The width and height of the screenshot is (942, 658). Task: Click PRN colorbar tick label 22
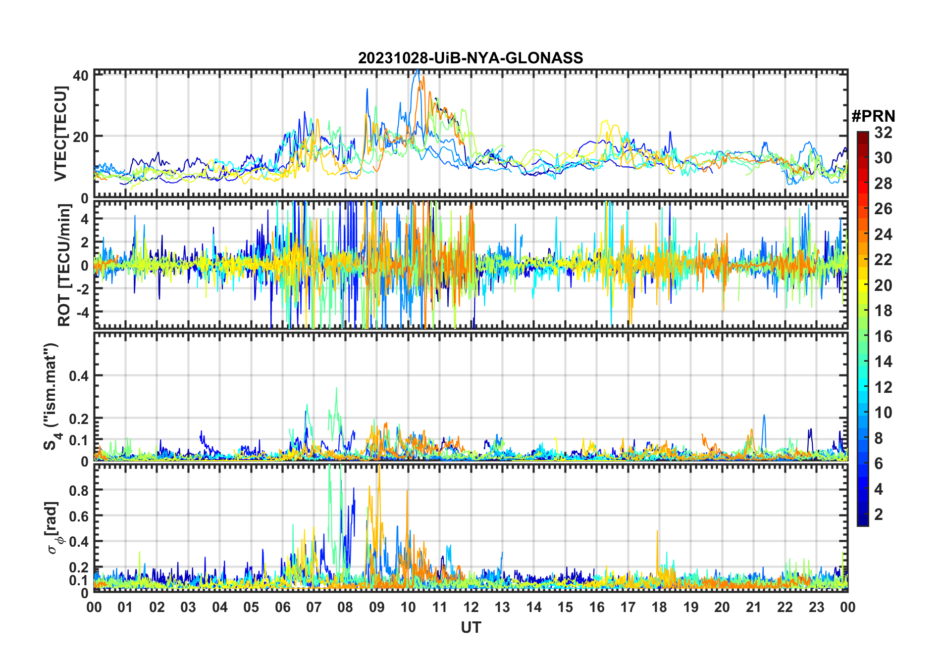(x=883, y=260)
